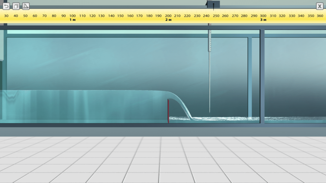The width and height of the screenshot is (326, 183).
Task: Click the 1 m label on the ruler
Action: coord(73,20)
